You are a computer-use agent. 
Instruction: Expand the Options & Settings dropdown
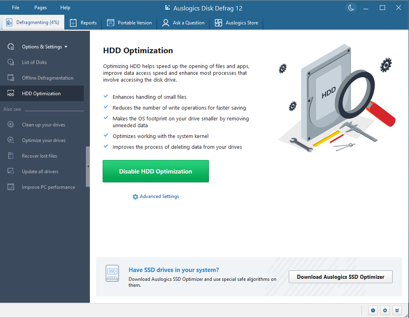[x=66, y=47]
